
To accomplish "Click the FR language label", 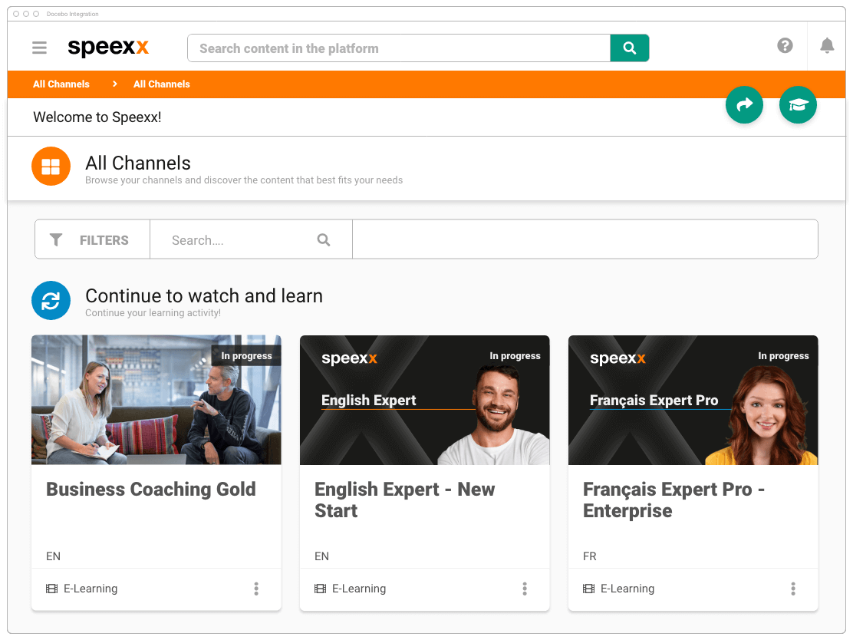I will [x=590, y=556].
